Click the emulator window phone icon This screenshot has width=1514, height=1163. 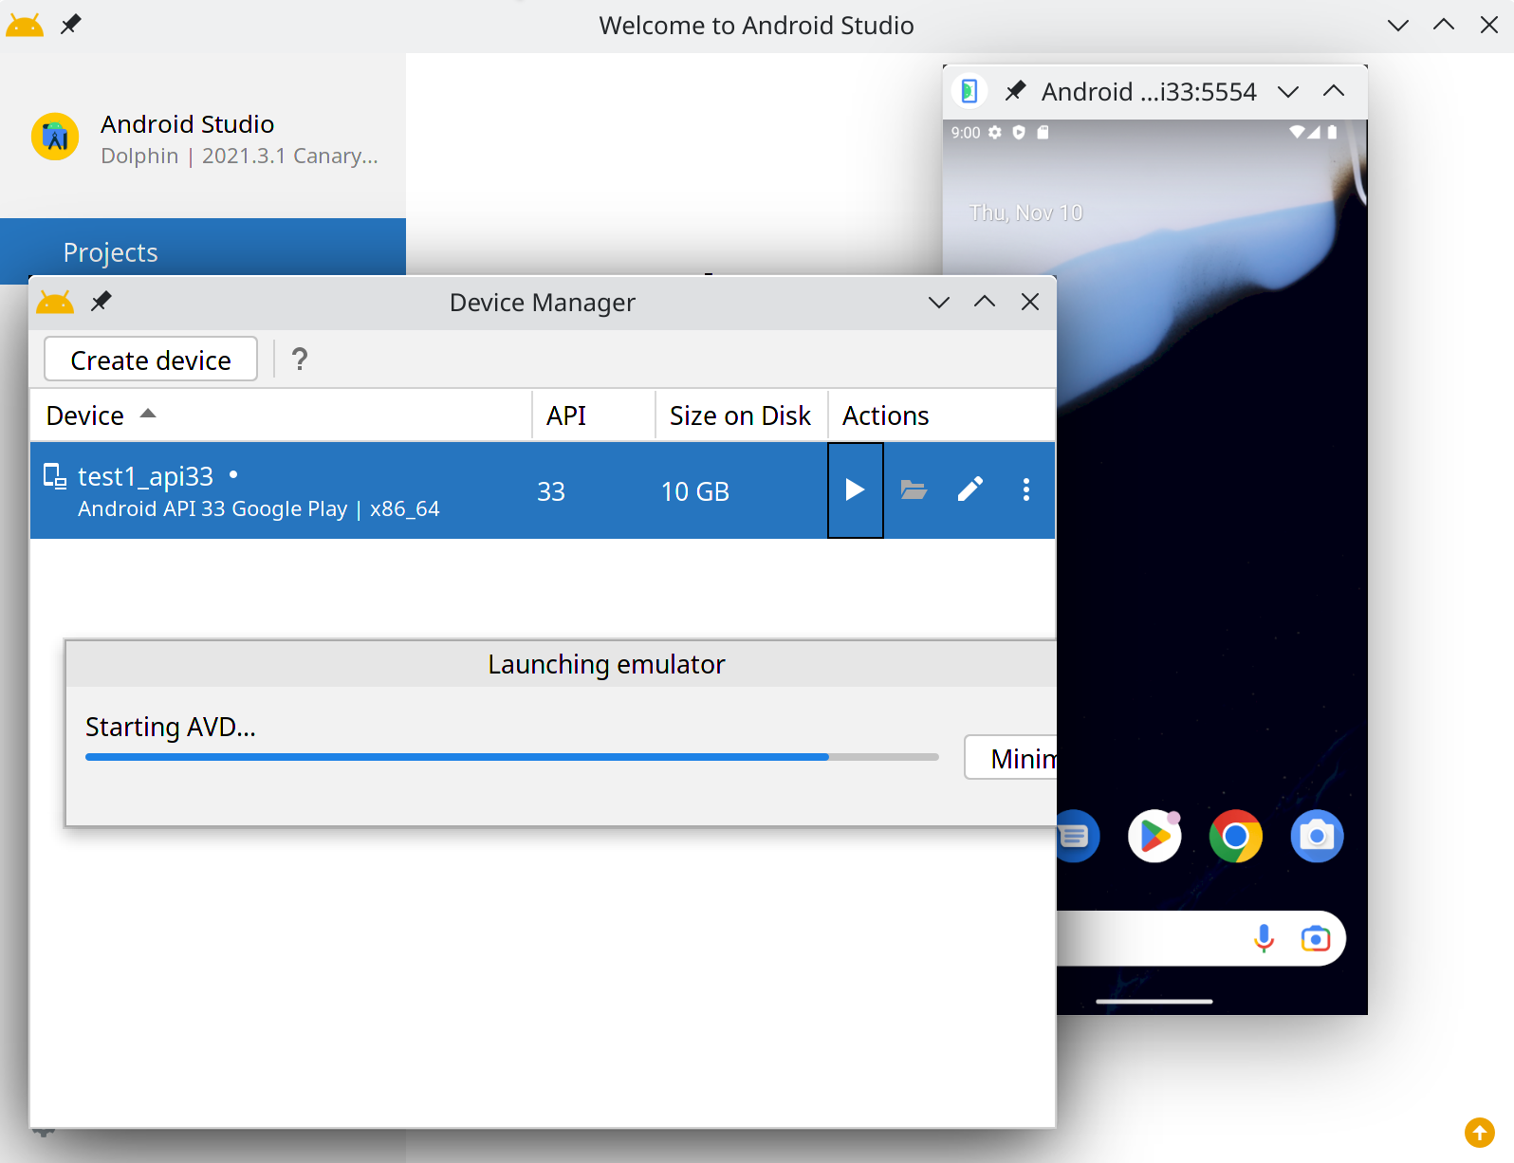(969, 91)
